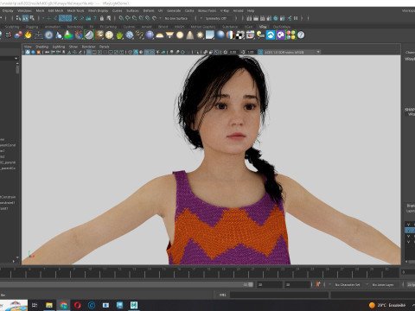Open the Mesh Tools menu
Image resolution: width=415 pixels, height=311 pixels.
75,10
